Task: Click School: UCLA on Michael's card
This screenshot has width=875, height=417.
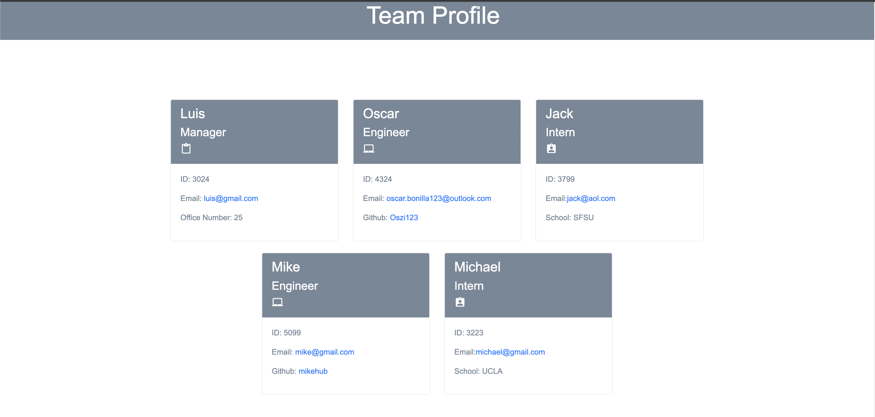Action: 478,371
